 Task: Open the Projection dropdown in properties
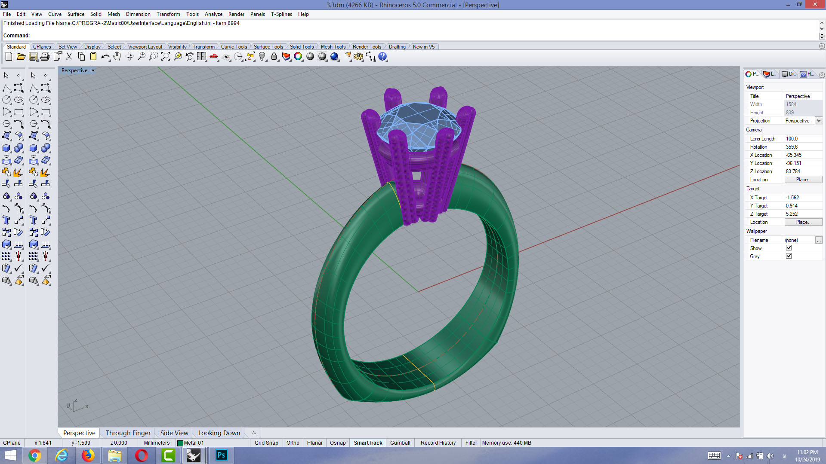(819, 121)
